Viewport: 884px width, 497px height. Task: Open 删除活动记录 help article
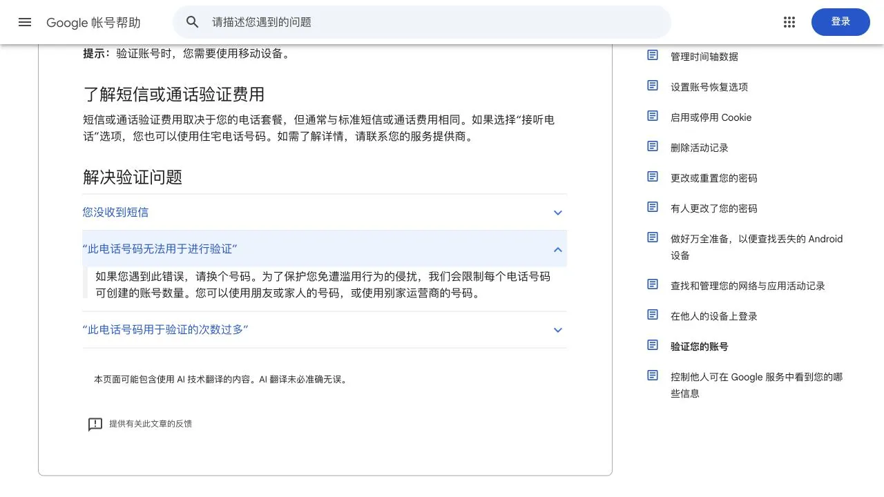click(x=700, y=148)
